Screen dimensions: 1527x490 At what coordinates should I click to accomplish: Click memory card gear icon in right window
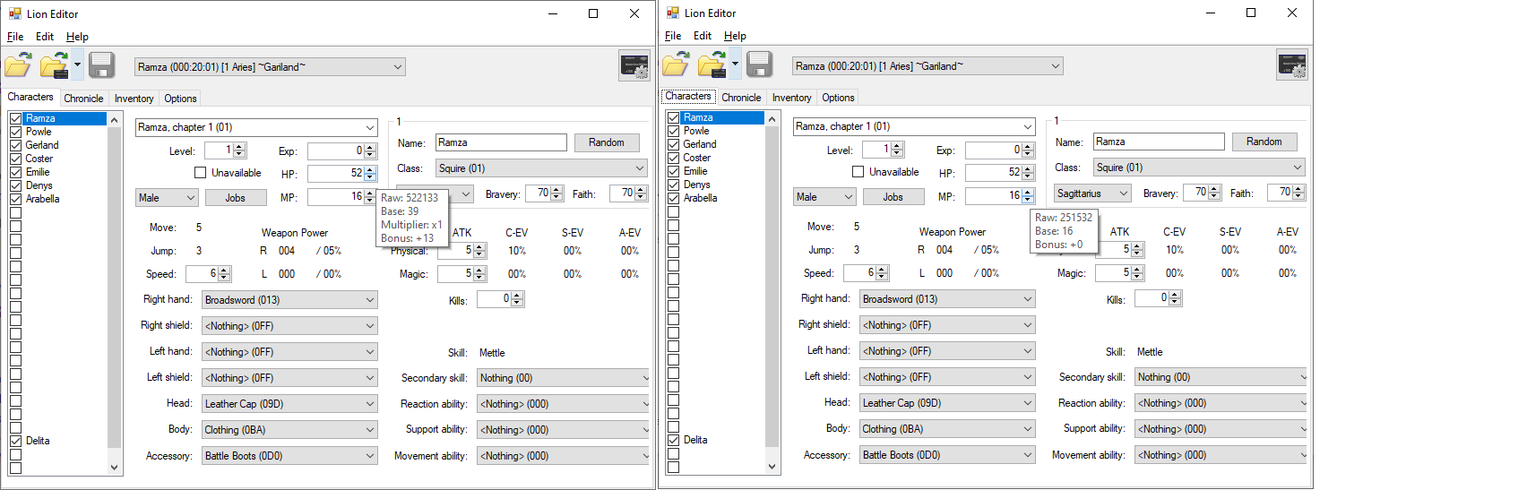1292,65
